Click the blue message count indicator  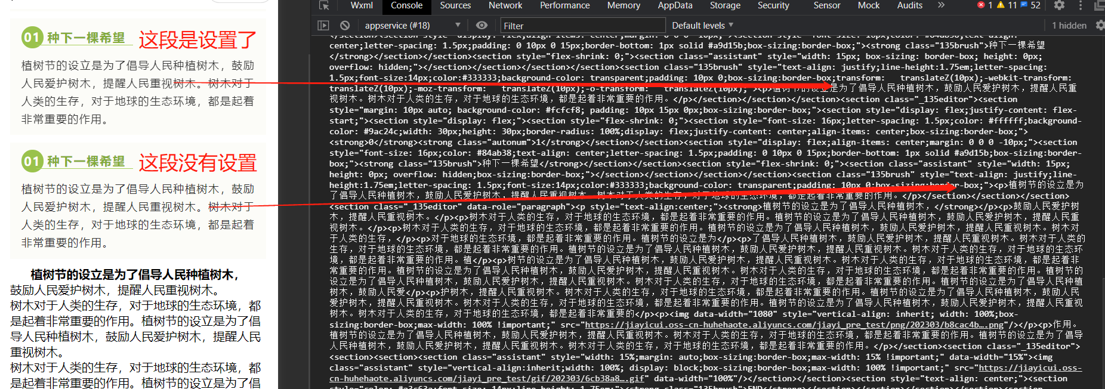tap(1030, 5)
